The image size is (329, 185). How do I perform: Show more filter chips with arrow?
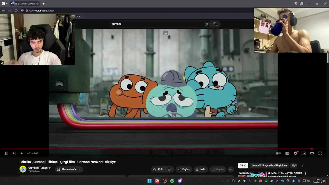(303, 166)
